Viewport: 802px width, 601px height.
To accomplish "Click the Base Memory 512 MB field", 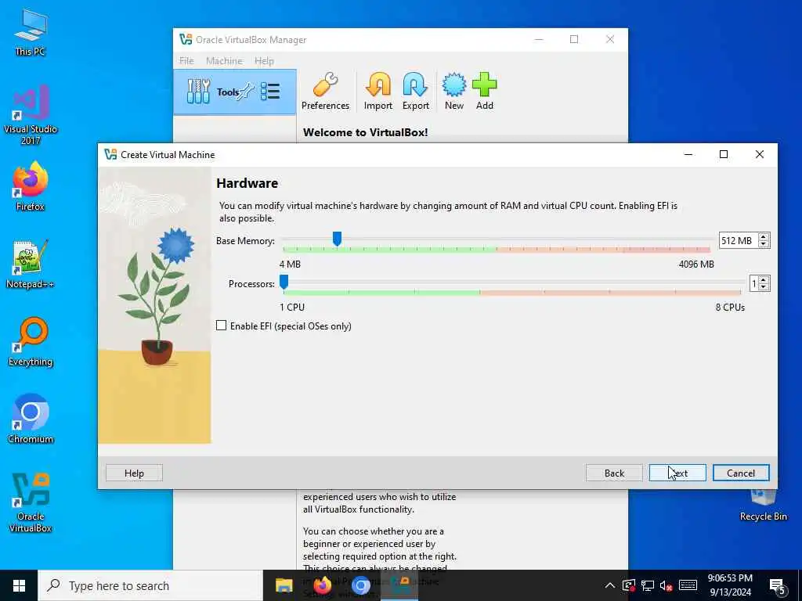I will [x=738, y=241].
